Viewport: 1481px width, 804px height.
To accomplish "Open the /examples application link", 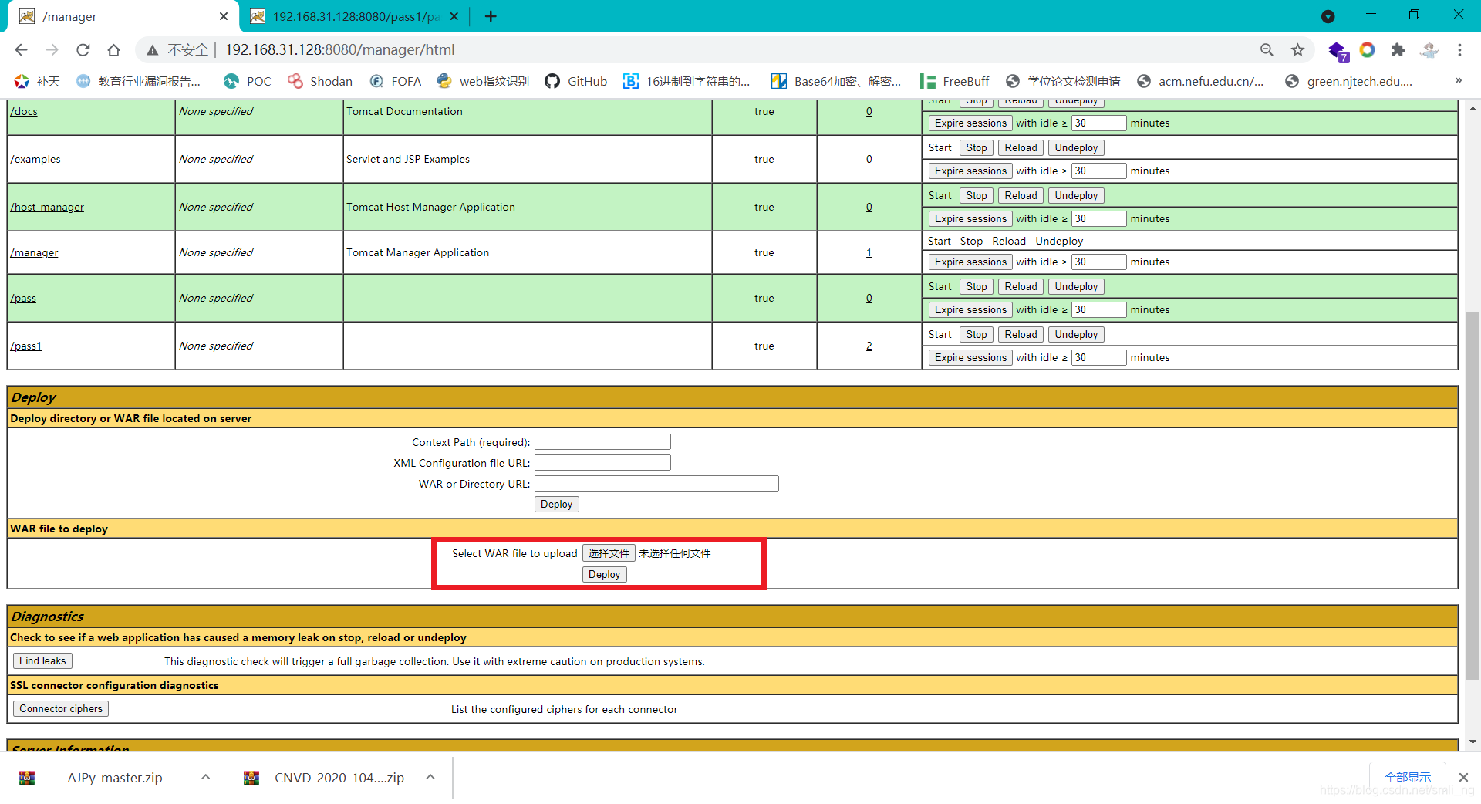I will click(x=35, y=159).
